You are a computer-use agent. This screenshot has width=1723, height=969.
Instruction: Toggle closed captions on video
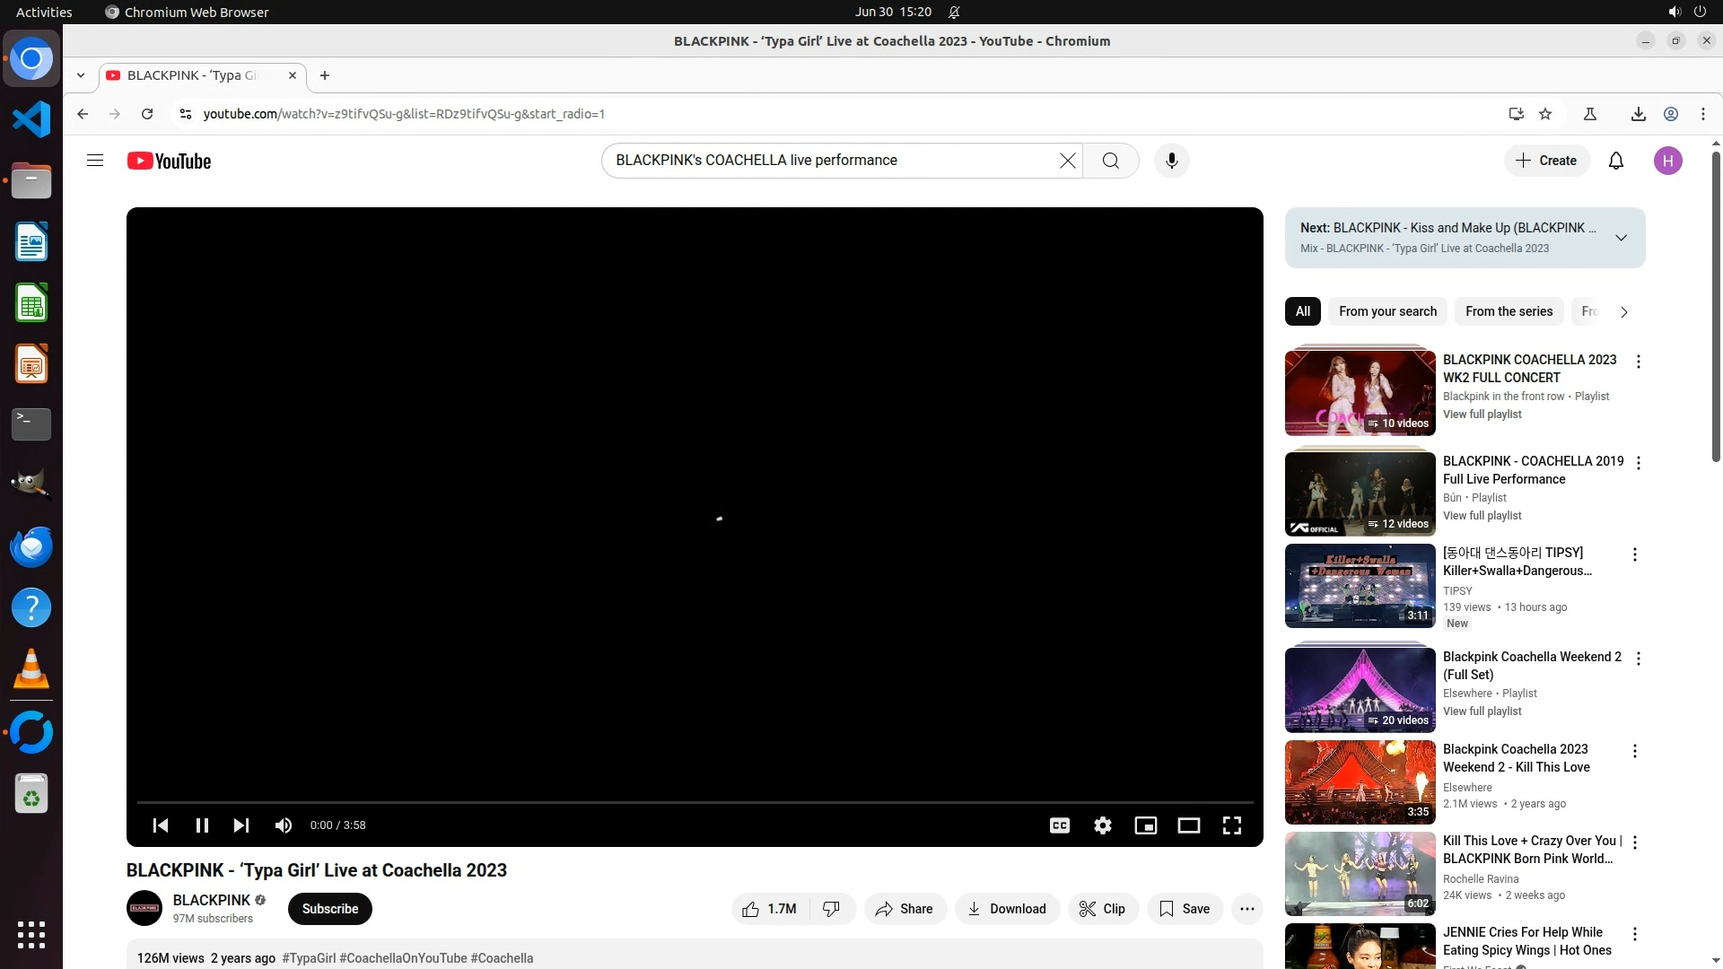pos(1059,825)
